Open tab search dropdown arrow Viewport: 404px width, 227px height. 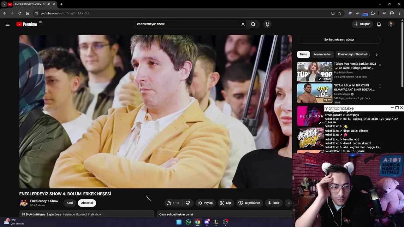(x=4, y=4)
